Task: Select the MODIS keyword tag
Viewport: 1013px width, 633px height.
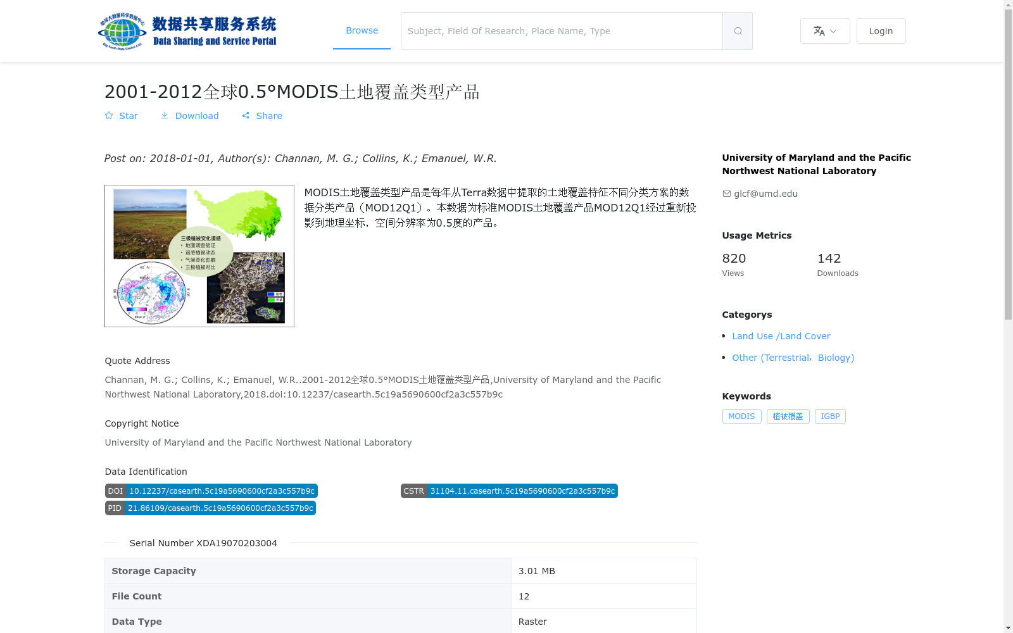Action: point(741,417)
